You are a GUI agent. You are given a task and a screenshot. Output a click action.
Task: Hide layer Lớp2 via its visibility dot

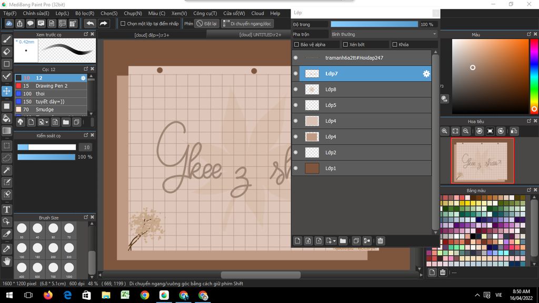click(296, 152)
